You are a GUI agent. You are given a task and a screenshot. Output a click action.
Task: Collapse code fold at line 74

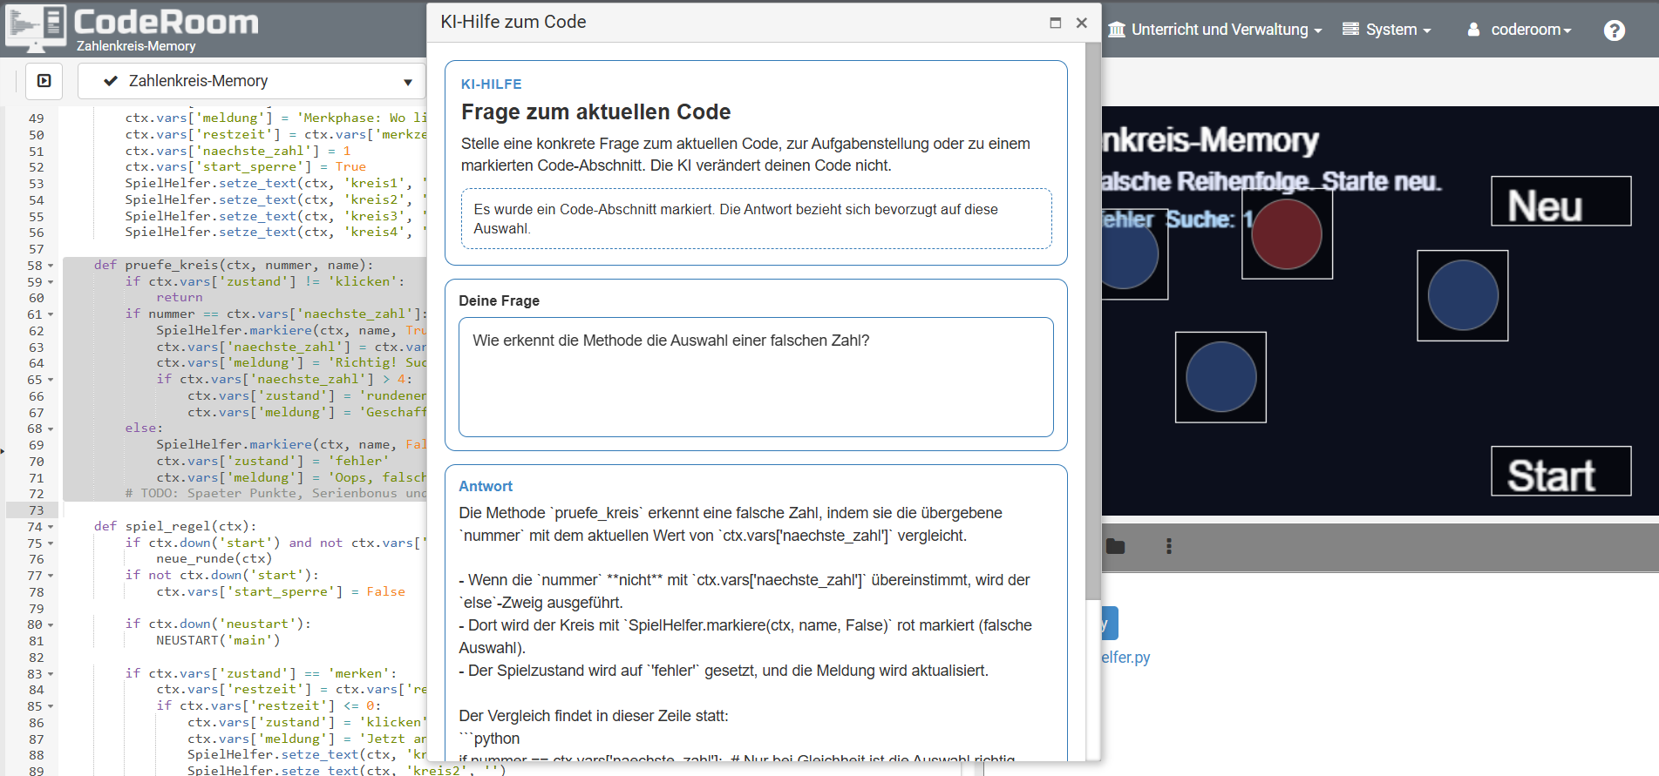coord(51,527)
